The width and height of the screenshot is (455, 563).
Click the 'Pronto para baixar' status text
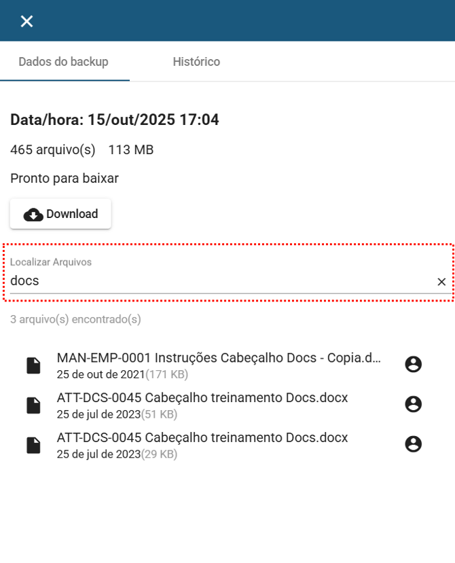[65, 179]
